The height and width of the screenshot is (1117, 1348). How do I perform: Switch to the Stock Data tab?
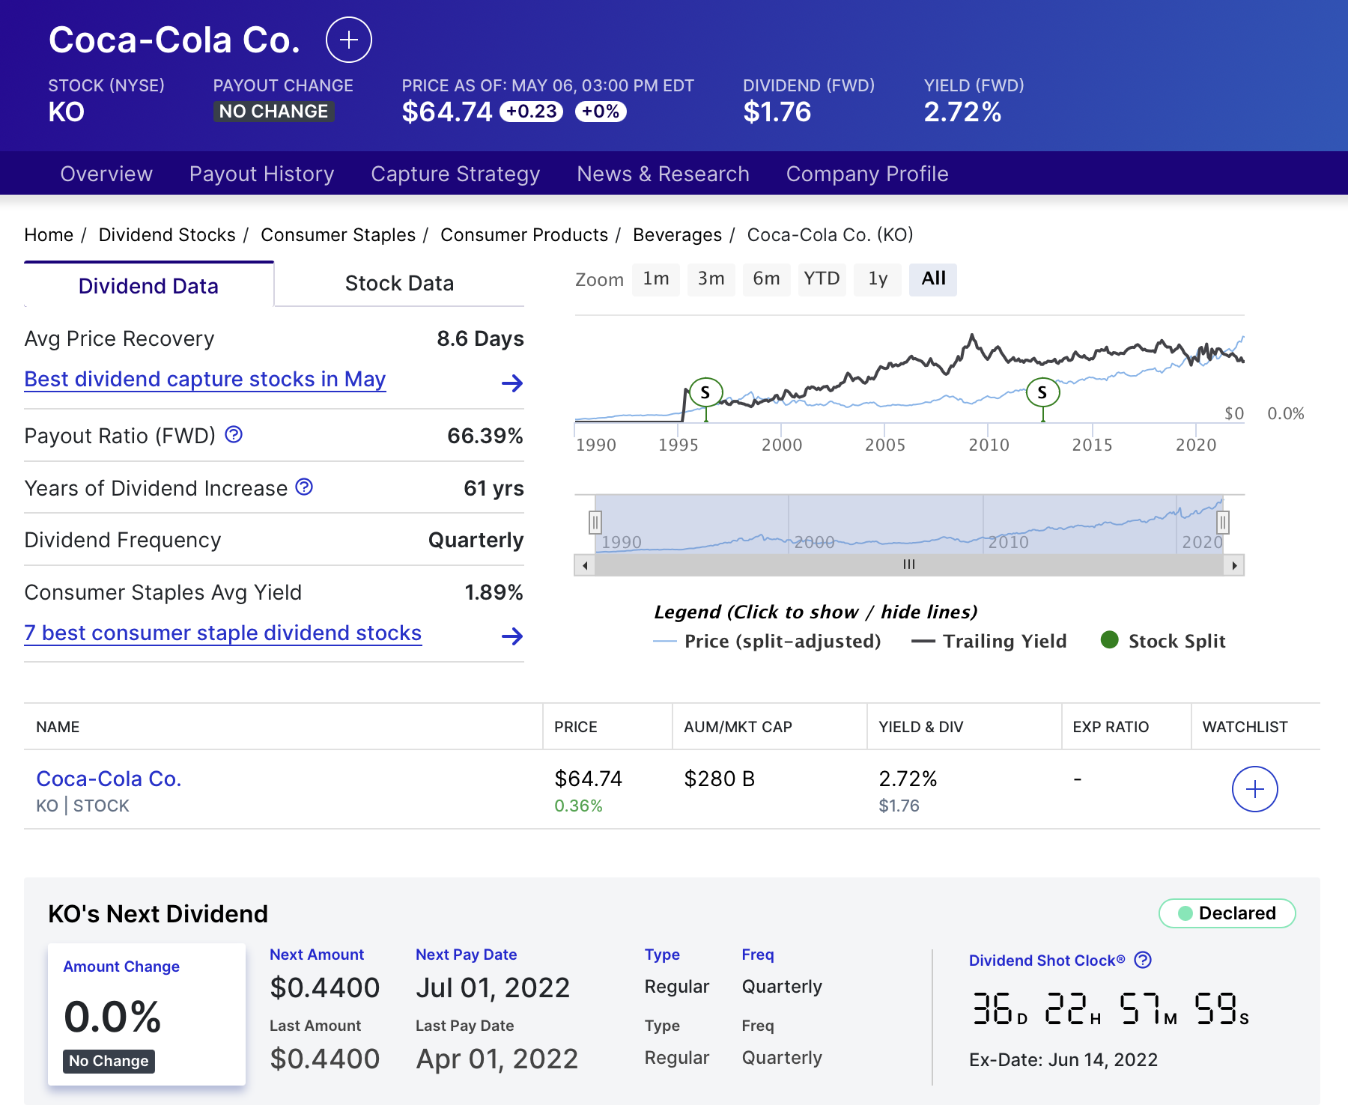click(399, 283)
